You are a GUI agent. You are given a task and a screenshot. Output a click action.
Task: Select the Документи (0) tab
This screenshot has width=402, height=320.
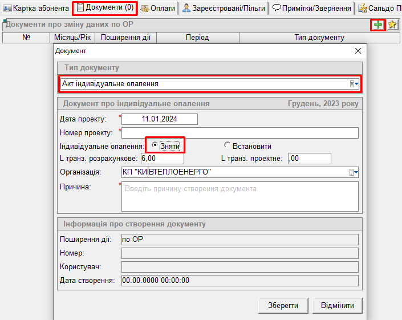[105, 8]
